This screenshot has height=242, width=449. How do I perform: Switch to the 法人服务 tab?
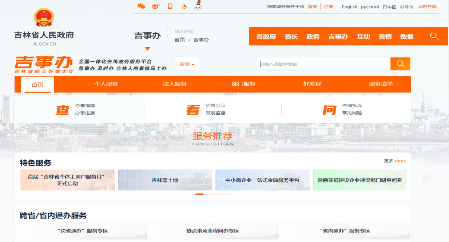175,84
